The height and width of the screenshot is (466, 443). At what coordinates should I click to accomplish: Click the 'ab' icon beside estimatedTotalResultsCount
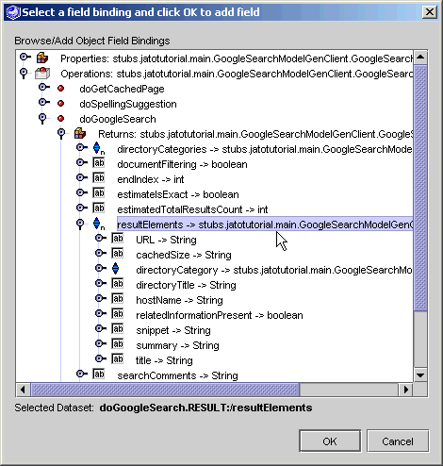(x=99, y=208)
